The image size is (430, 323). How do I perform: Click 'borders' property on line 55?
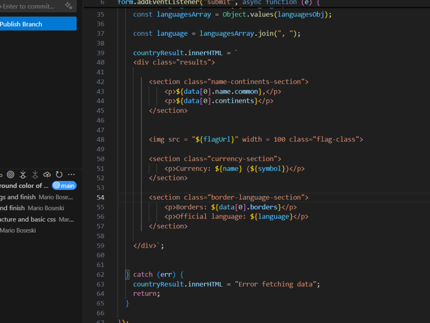point(264,207)
